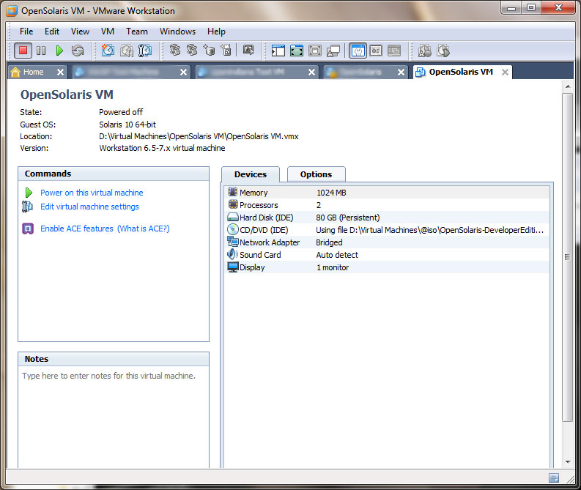Screen dimensions: 581x490
Task: Click the Reset toolbar icon
Action: 78,51
